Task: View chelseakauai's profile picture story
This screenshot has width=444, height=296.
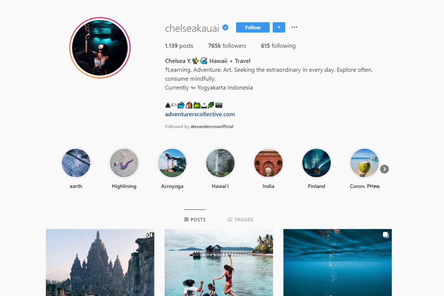Action: pyautogui.click(x=100, y=48)
